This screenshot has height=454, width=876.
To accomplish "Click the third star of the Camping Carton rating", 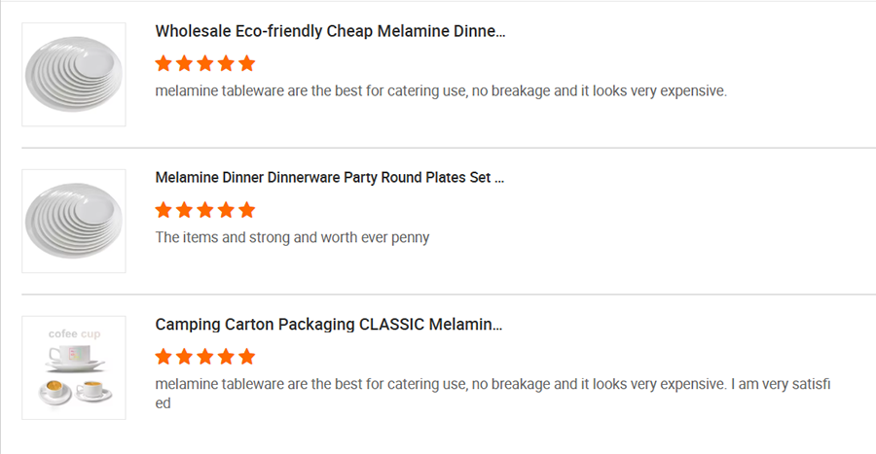I will click(205, 357).
